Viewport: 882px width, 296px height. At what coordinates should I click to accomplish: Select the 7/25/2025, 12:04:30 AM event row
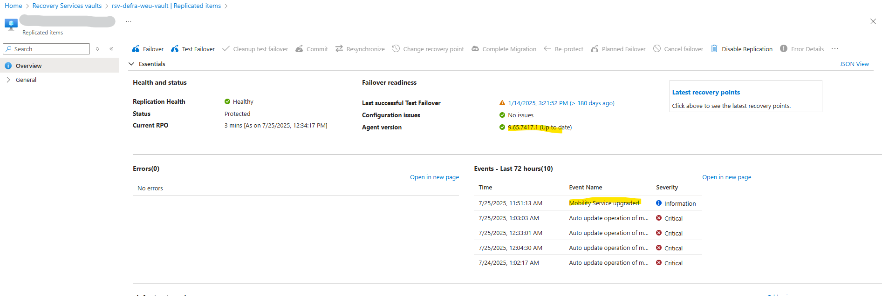pyautogui.click(x=588, y=248)
